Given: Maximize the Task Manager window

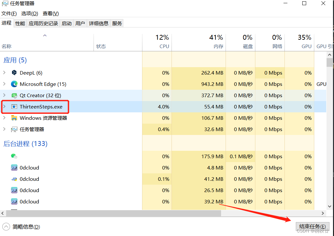Looking at the screenshot, I should point(304,4).
